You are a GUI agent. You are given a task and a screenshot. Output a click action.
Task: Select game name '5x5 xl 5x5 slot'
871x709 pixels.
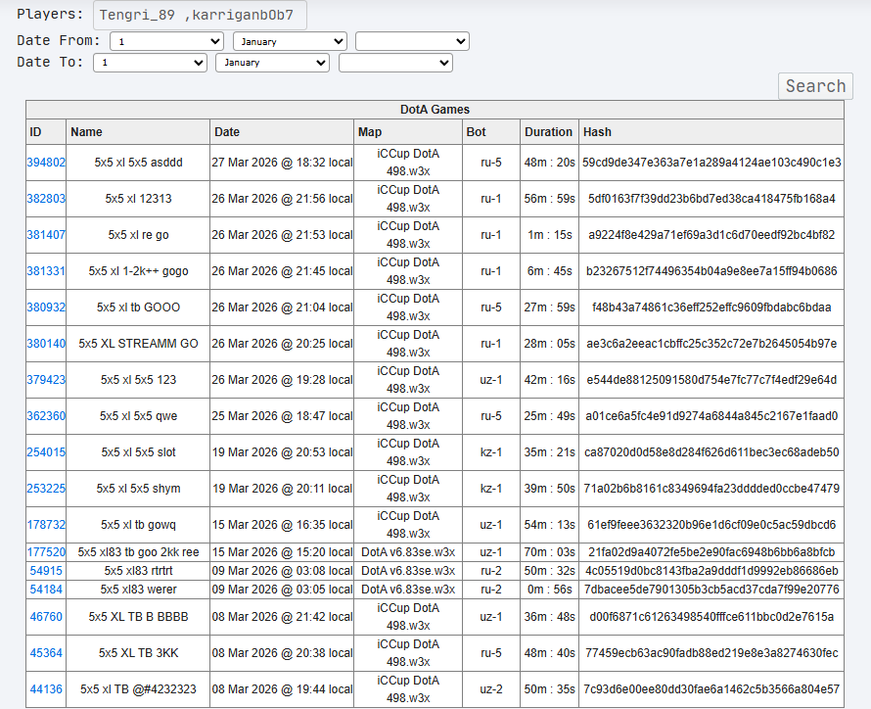[138, 452]
